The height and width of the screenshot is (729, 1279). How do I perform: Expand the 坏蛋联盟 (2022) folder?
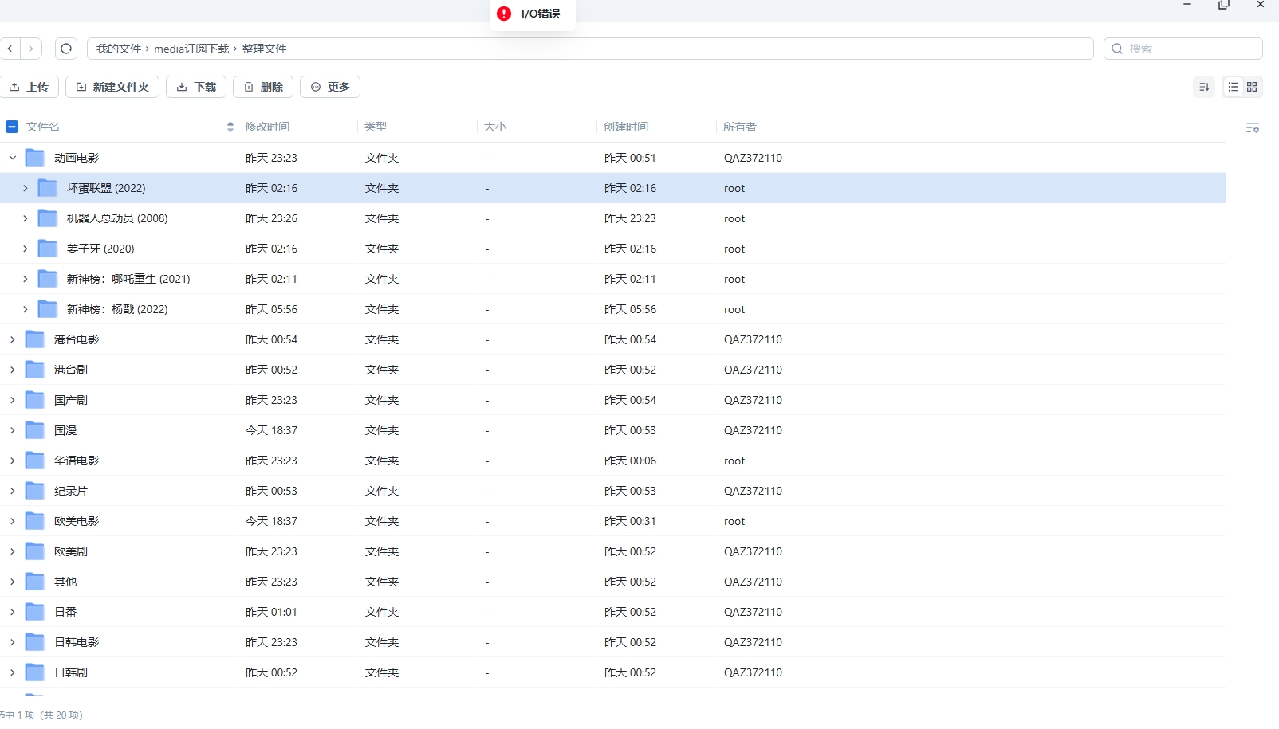(26, 188)
